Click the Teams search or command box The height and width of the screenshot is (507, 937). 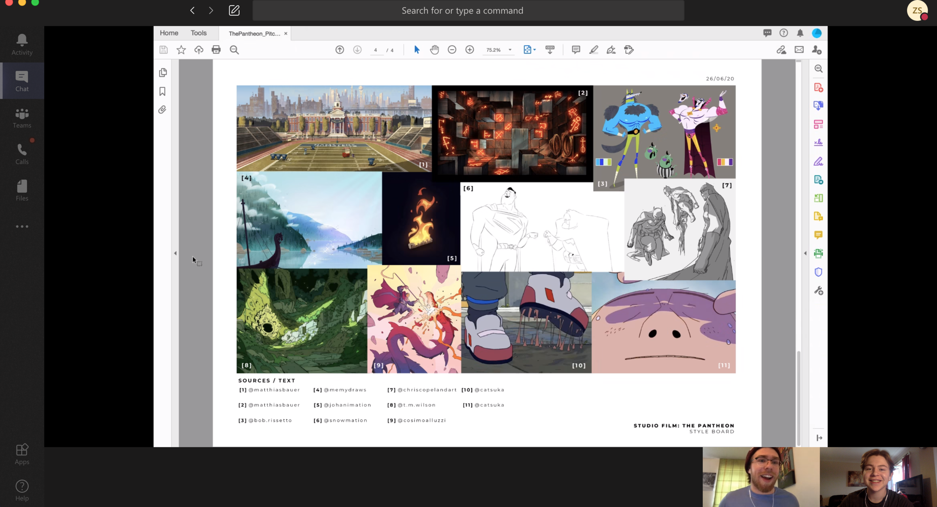468,10
